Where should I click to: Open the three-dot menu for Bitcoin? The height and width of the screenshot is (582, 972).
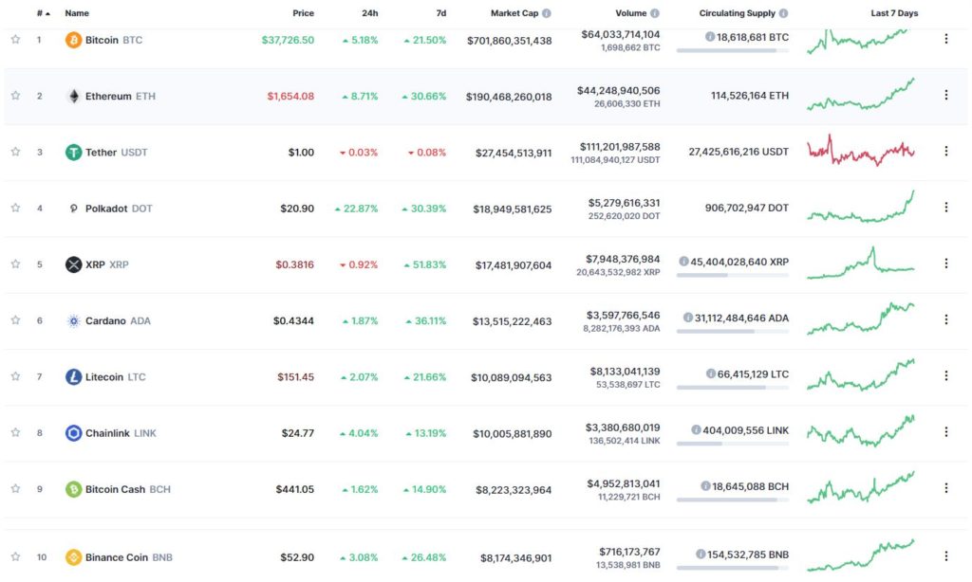[x=946, y=38]
